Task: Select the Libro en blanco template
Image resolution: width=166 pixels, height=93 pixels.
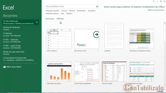Action: [x=59, y=39]
